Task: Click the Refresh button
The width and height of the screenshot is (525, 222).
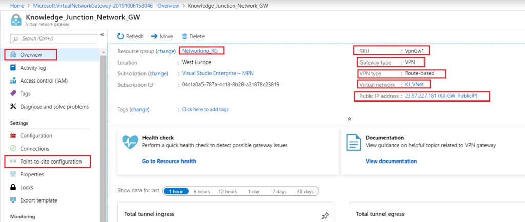Action: [x=130, y=36]
